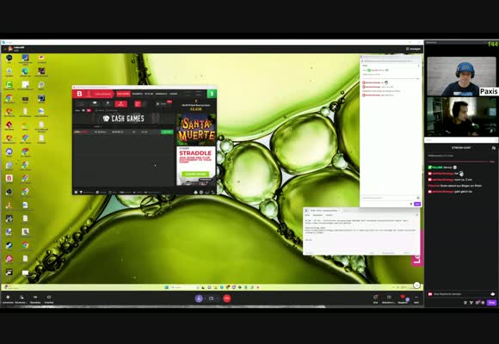Click the green LEARN MORE button on Straddle ad

pos(195,174)
